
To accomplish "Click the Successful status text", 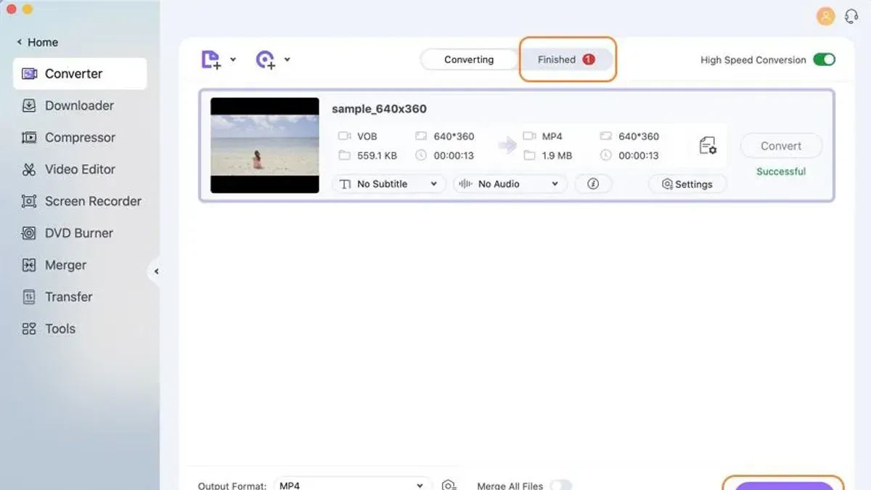I will [x=781, y=171].
